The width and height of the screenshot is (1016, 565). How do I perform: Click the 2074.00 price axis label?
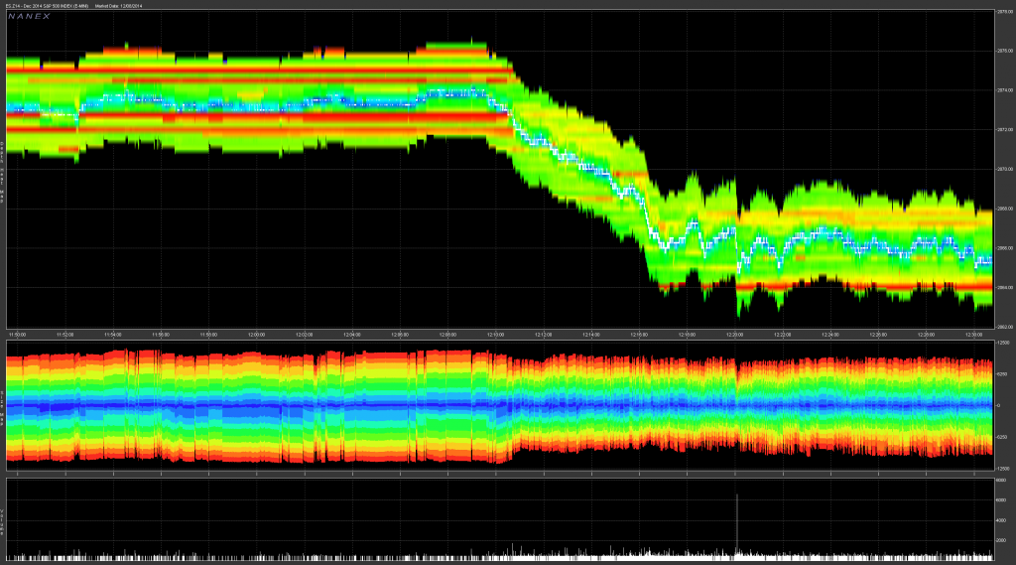(1005, 90)
